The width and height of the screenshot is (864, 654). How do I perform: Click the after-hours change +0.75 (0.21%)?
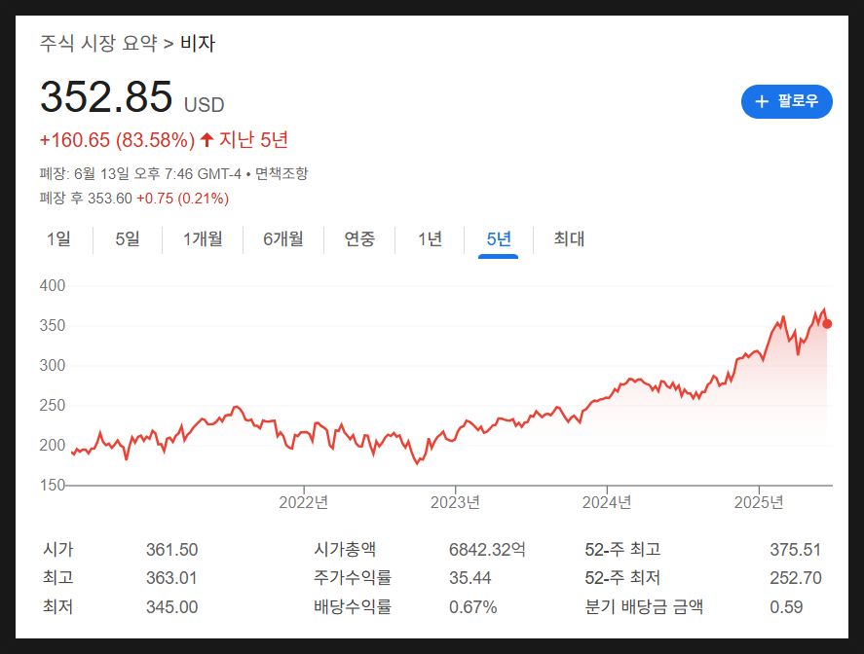coord(182,199)
